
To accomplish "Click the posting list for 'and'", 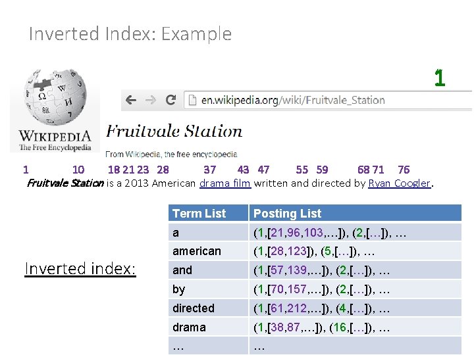I will click(x=324, y=270).
